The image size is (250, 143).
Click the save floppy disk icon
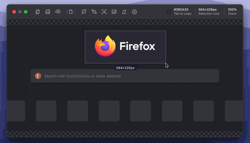(48, 12)
